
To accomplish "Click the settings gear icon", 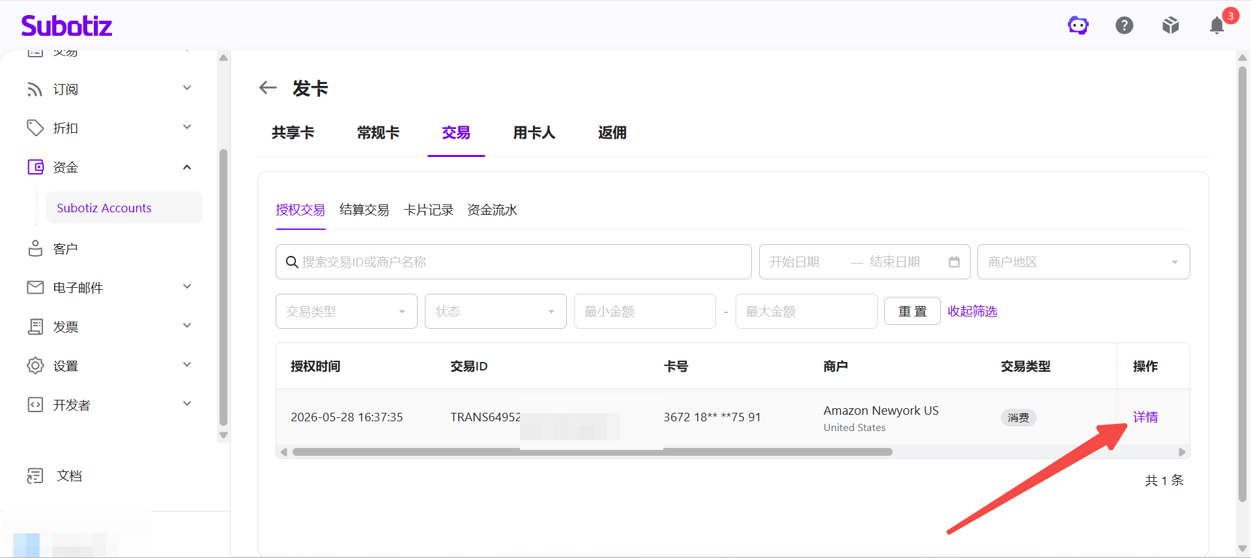I will (35, 366).
